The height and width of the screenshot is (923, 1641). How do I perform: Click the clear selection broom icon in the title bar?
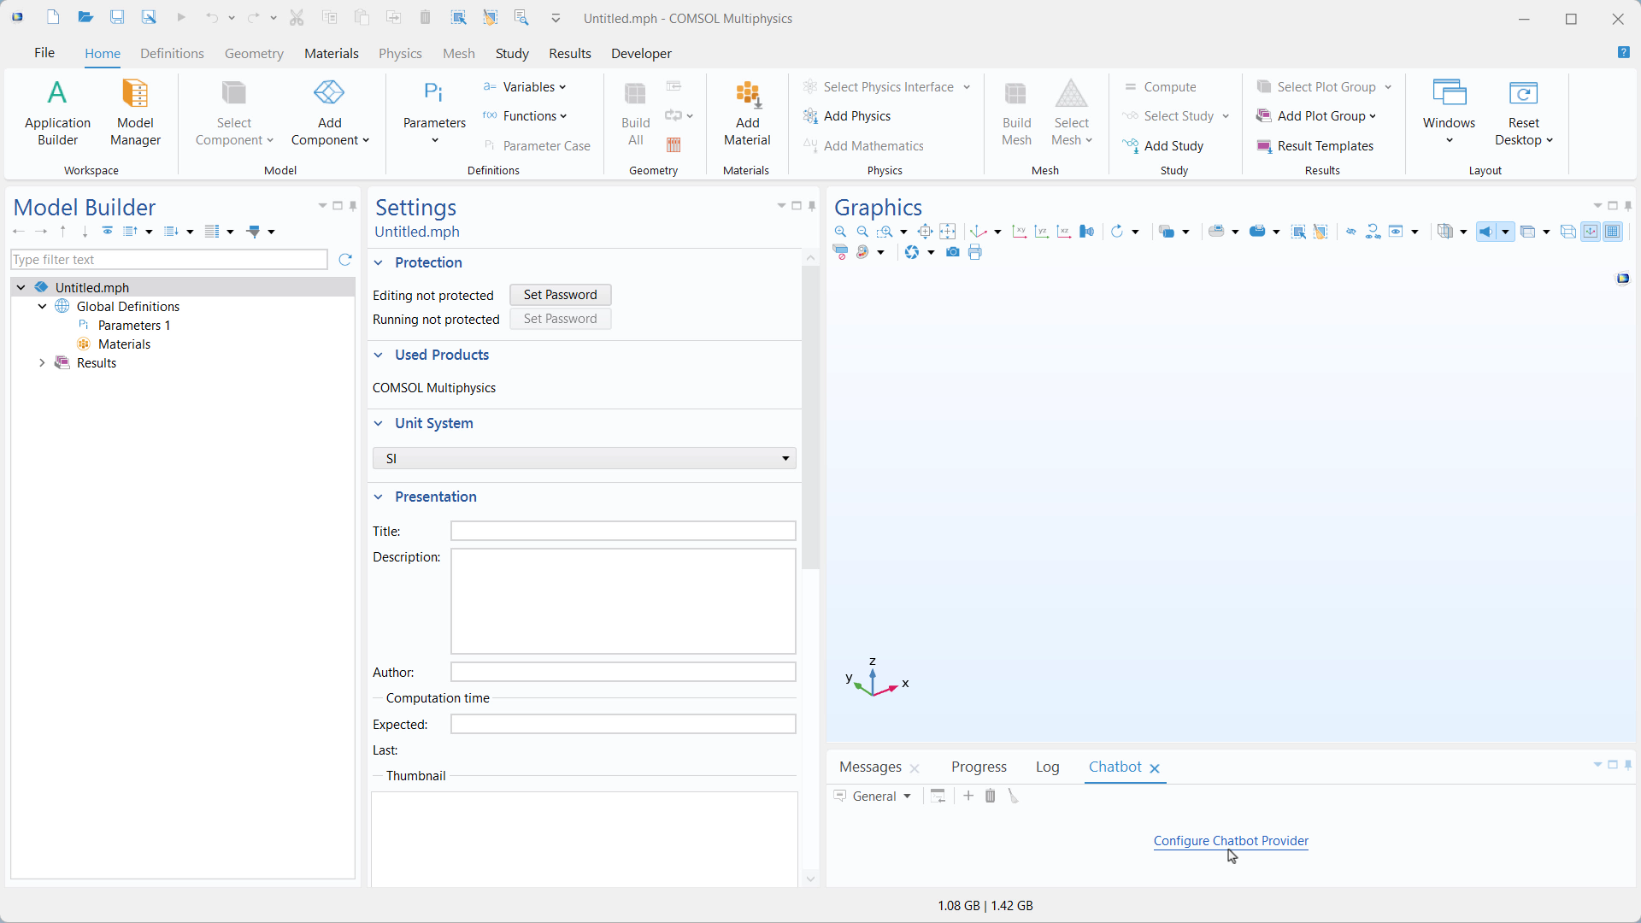tap(490, 18)
